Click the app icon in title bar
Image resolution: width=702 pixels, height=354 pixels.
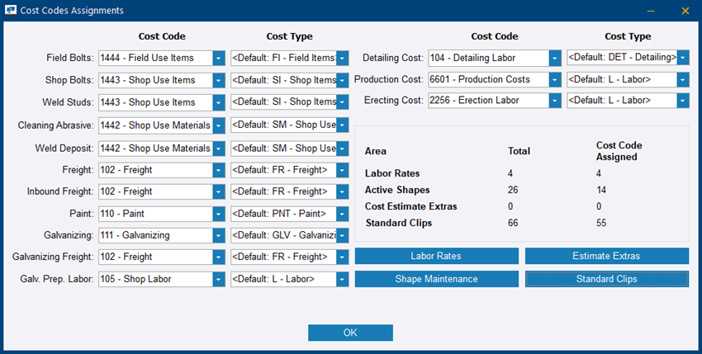(10, 11)
